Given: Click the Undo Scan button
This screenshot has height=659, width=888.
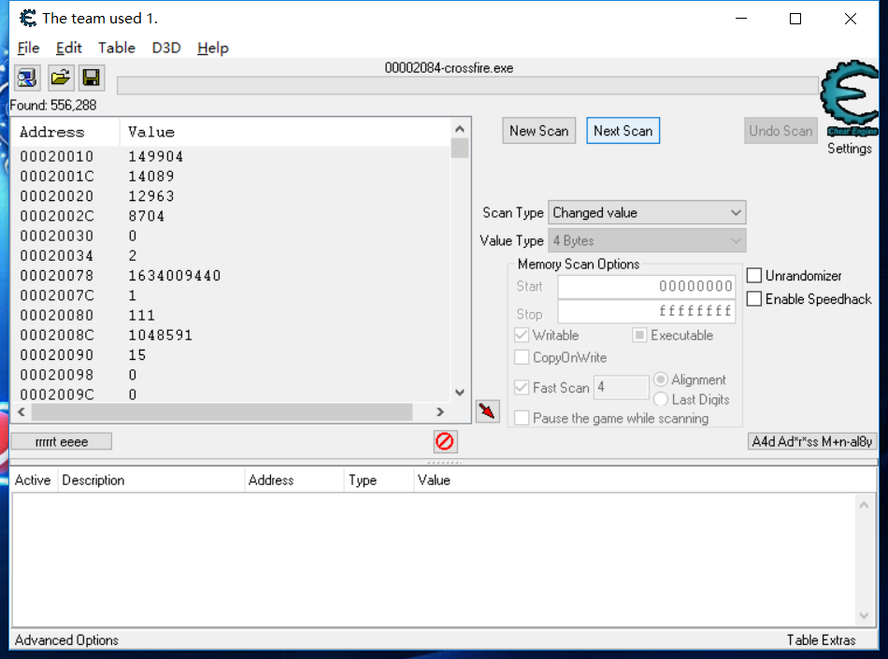Looking at the screenshot, I should [781, 131].
